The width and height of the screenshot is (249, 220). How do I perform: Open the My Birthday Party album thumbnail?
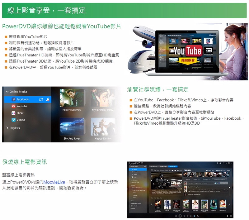point(103,98)
